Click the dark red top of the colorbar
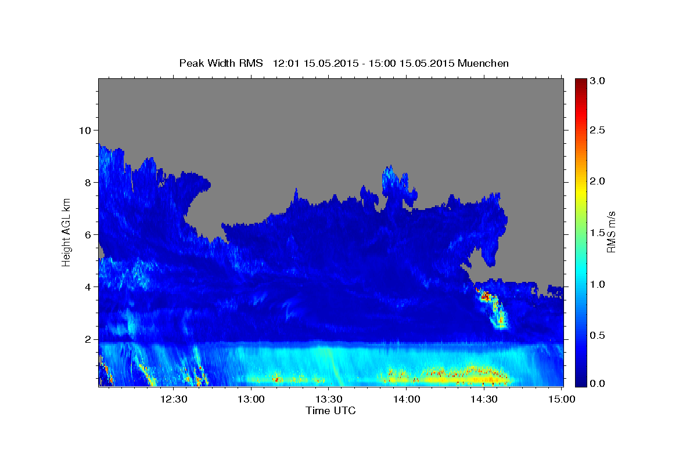The width and height of the screenshot is (697, 464). tap(580, 84)
